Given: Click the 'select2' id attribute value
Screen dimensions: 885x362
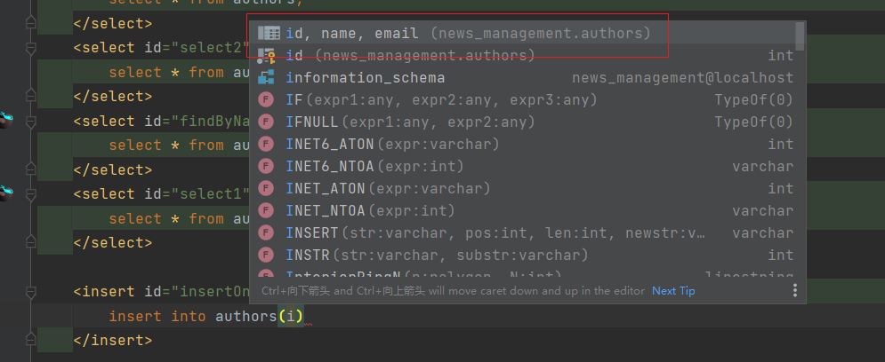Looking at the screenshot, I should click(x=210, y=47).
